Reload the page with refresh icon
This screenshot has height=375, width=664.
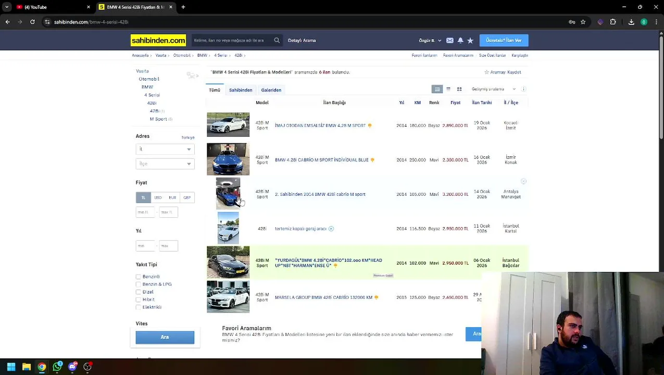[x=32, y=22]
